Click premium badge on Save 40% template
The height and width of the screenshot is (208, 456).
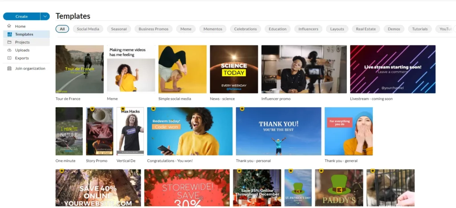click(61, 171)
